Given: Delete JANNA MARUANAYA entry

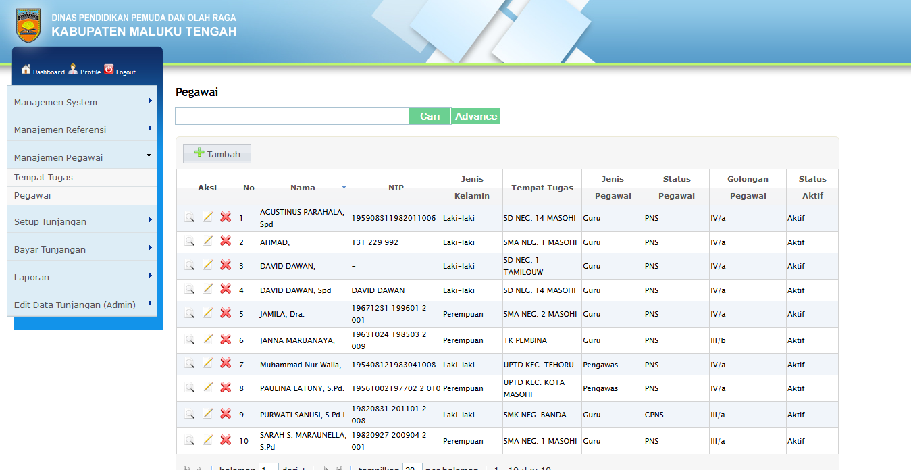Looking at the screenshot, I should [226, 340].
